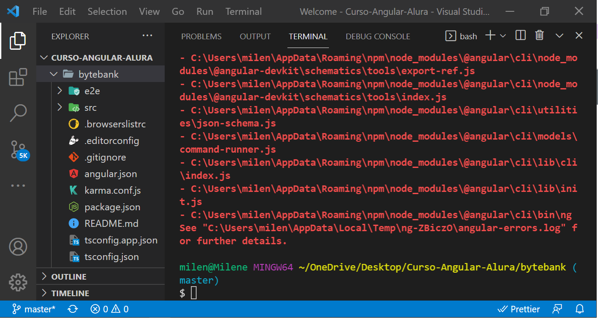Open the Explorer view in activity bar
The height and width of the screenshot is (318, 598).
pyautogui.click(x=18, y=41)
